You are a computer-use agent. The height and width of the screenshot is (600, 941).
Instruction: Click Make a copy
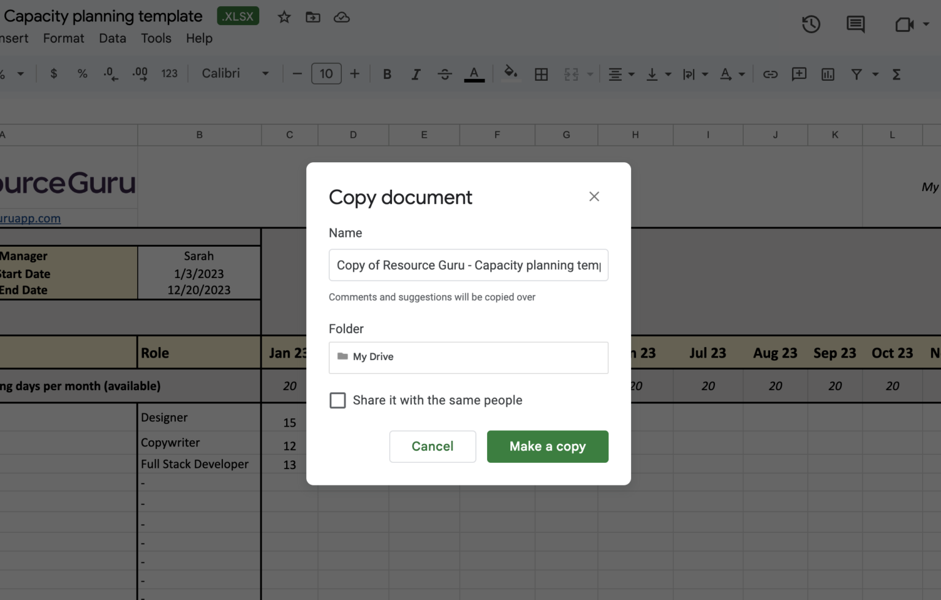[x=547, y=446]
